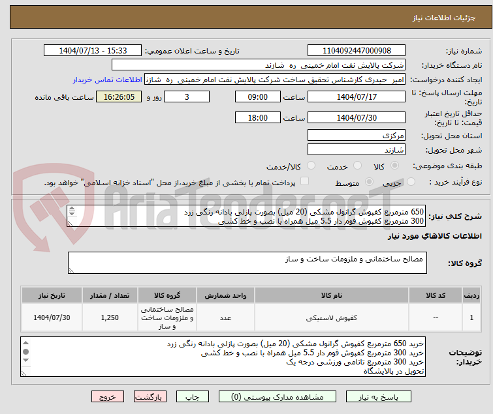Click the ردیف column header
The width and height of the screenshot is (493, 414).
pyautogui.click(x=471, y=295)
